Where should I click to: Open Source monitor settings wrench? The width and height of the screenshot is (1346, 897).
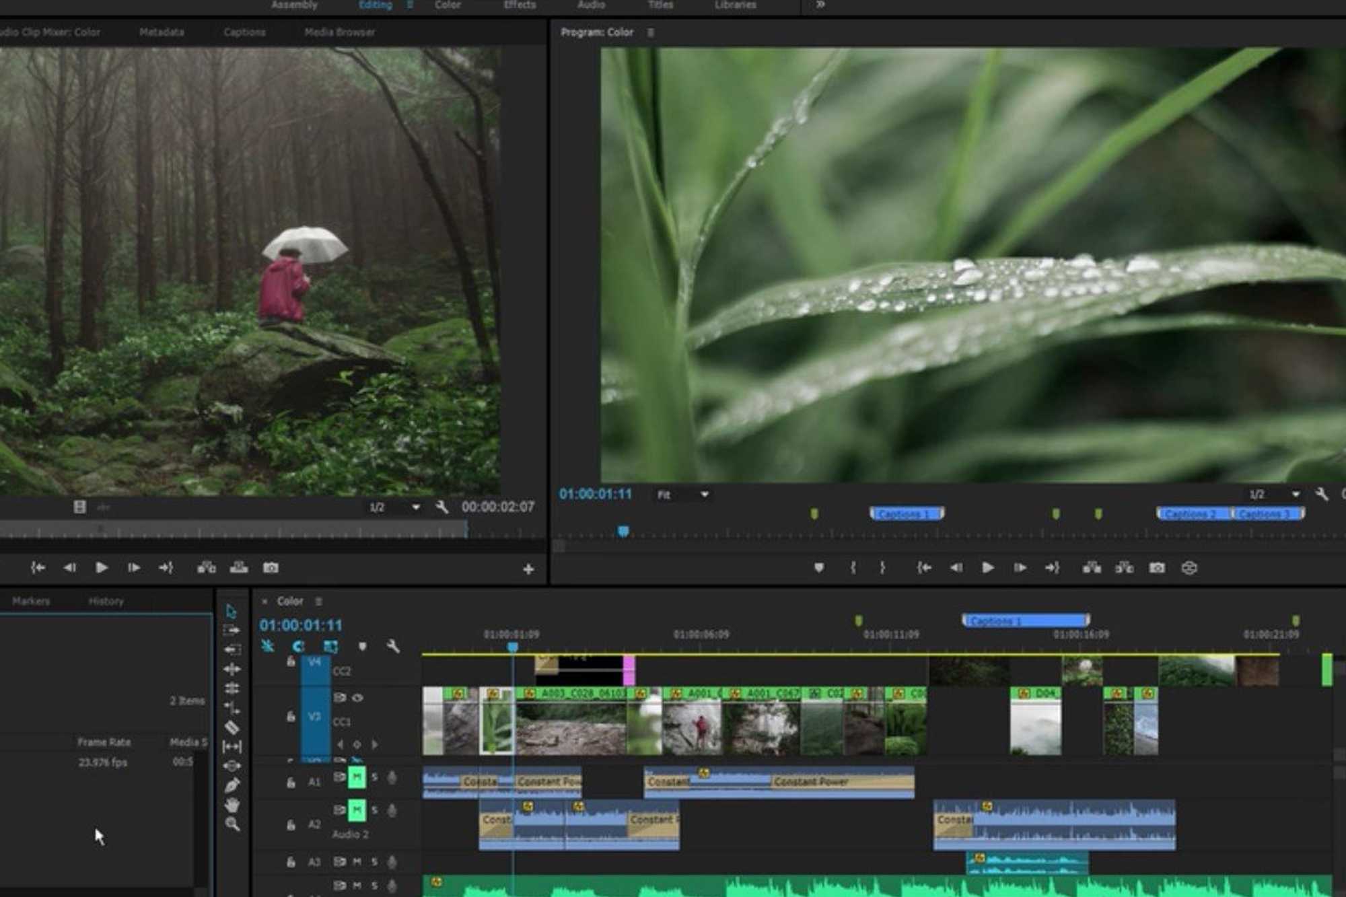(x=441, y=507)
